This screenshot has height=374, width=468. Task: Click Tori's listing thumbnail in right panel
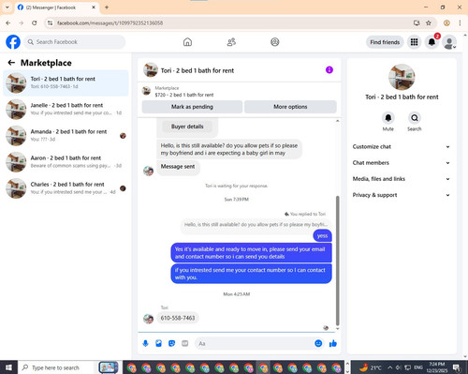point(402,77)
